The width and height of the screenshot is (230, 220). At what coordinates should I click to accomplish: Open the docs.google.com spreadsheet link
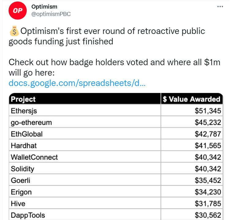[x=77, y=83]
